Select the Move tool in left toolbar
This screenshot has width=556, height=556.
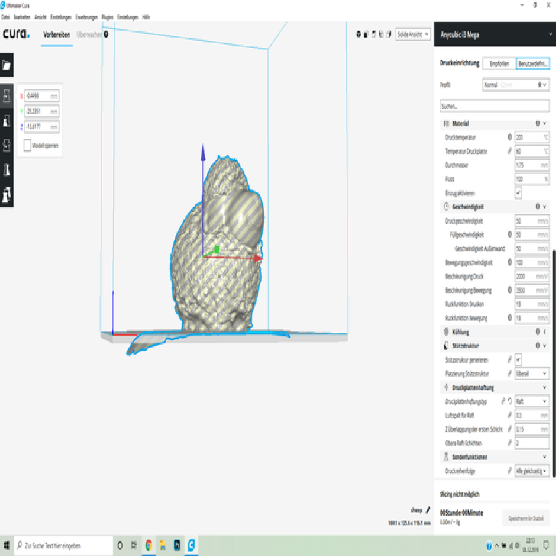click(x=7, y=95)
